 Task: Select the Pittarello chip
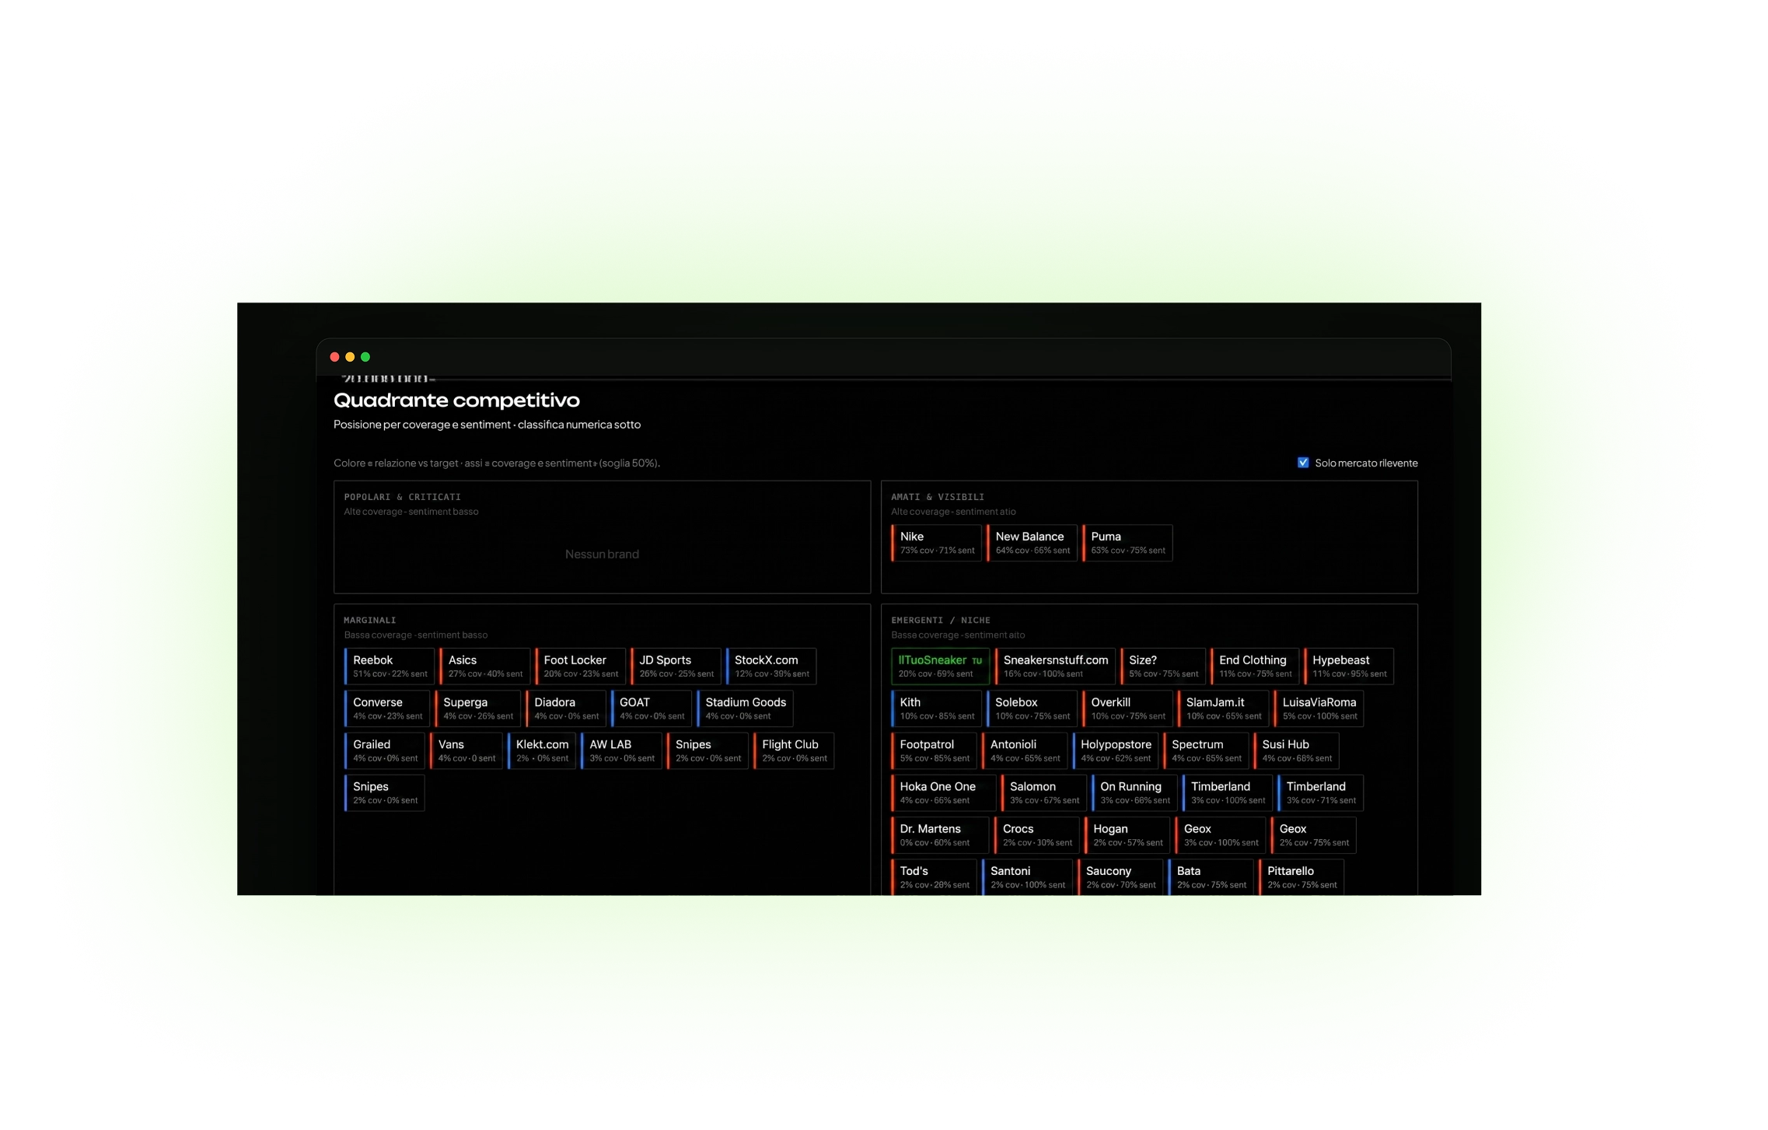pos(1302,877)
